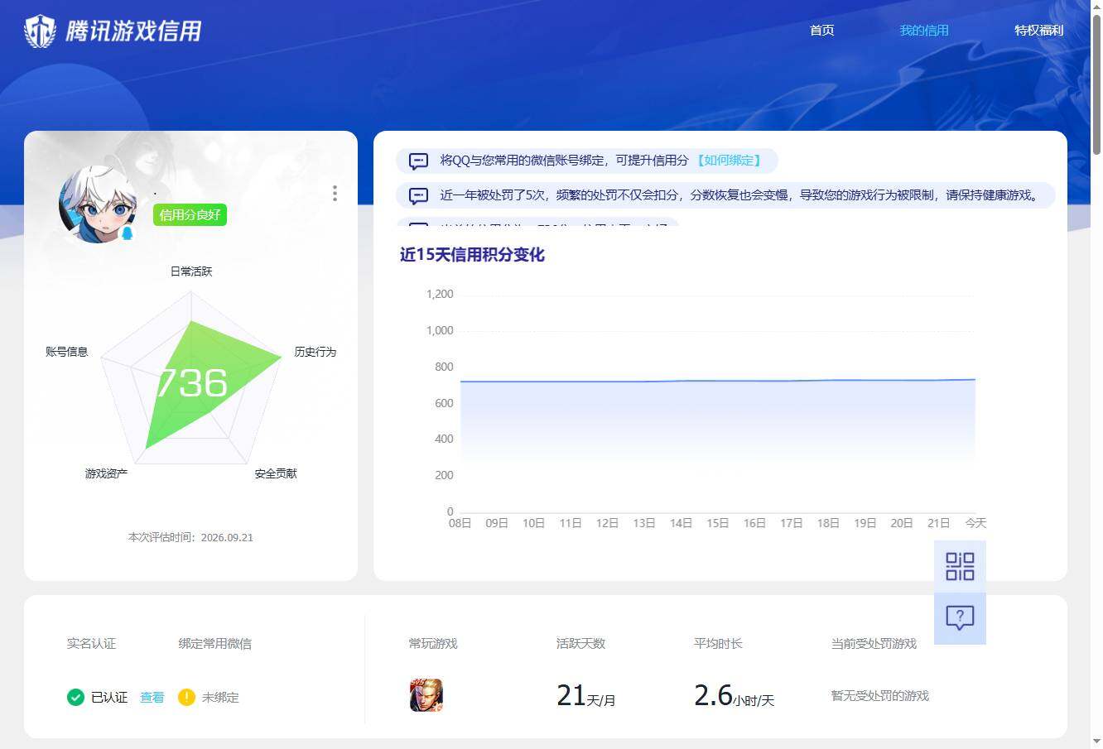Viewport: 1103px width, 749px height.
Task: Open the 特权福利 nav tab
Action: point(1038,30)
